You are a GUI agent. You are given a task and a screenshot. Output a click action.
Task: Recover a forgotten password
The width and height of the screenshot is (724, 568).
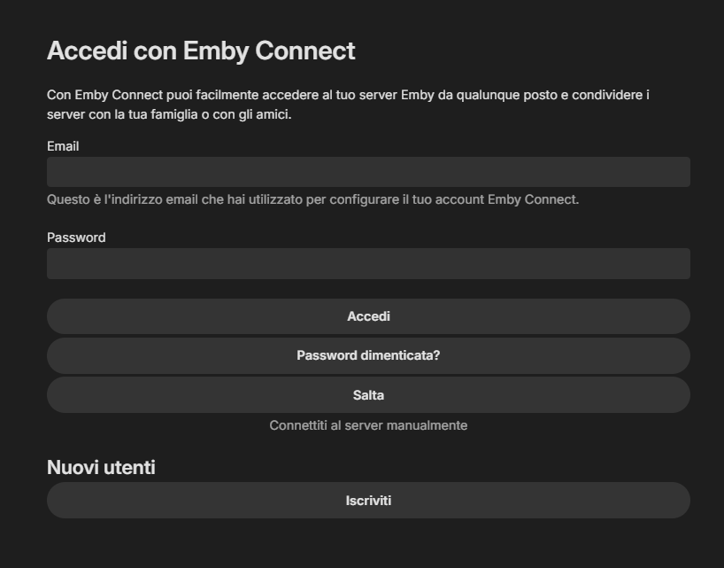(368, 355)
